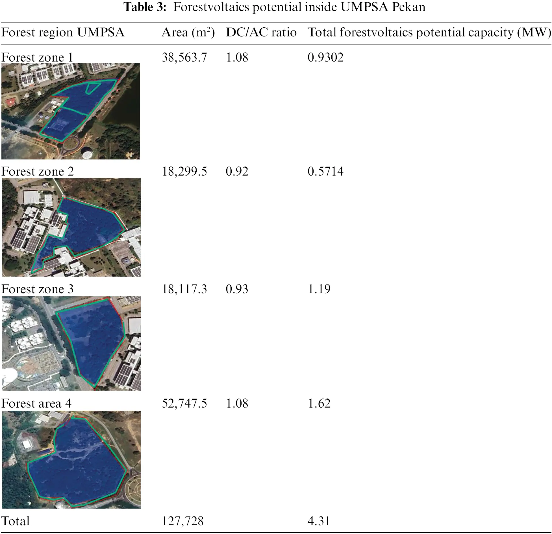Select the table title 'Table 3:'
Screen dimensions: 552x534
(x=145, y=7)
